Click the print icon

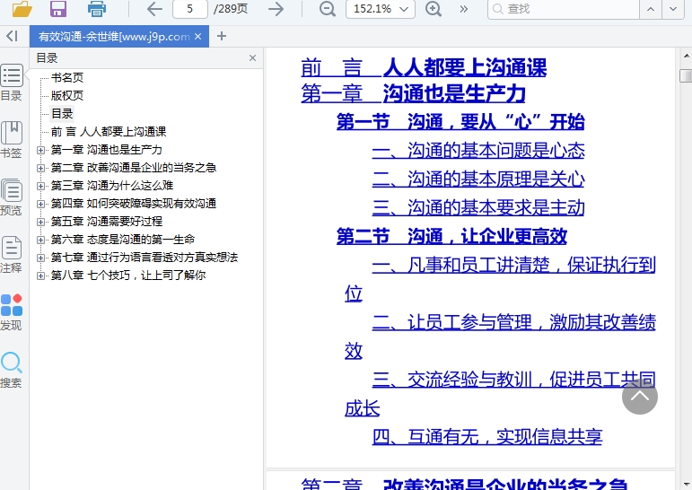pos(97,9)
